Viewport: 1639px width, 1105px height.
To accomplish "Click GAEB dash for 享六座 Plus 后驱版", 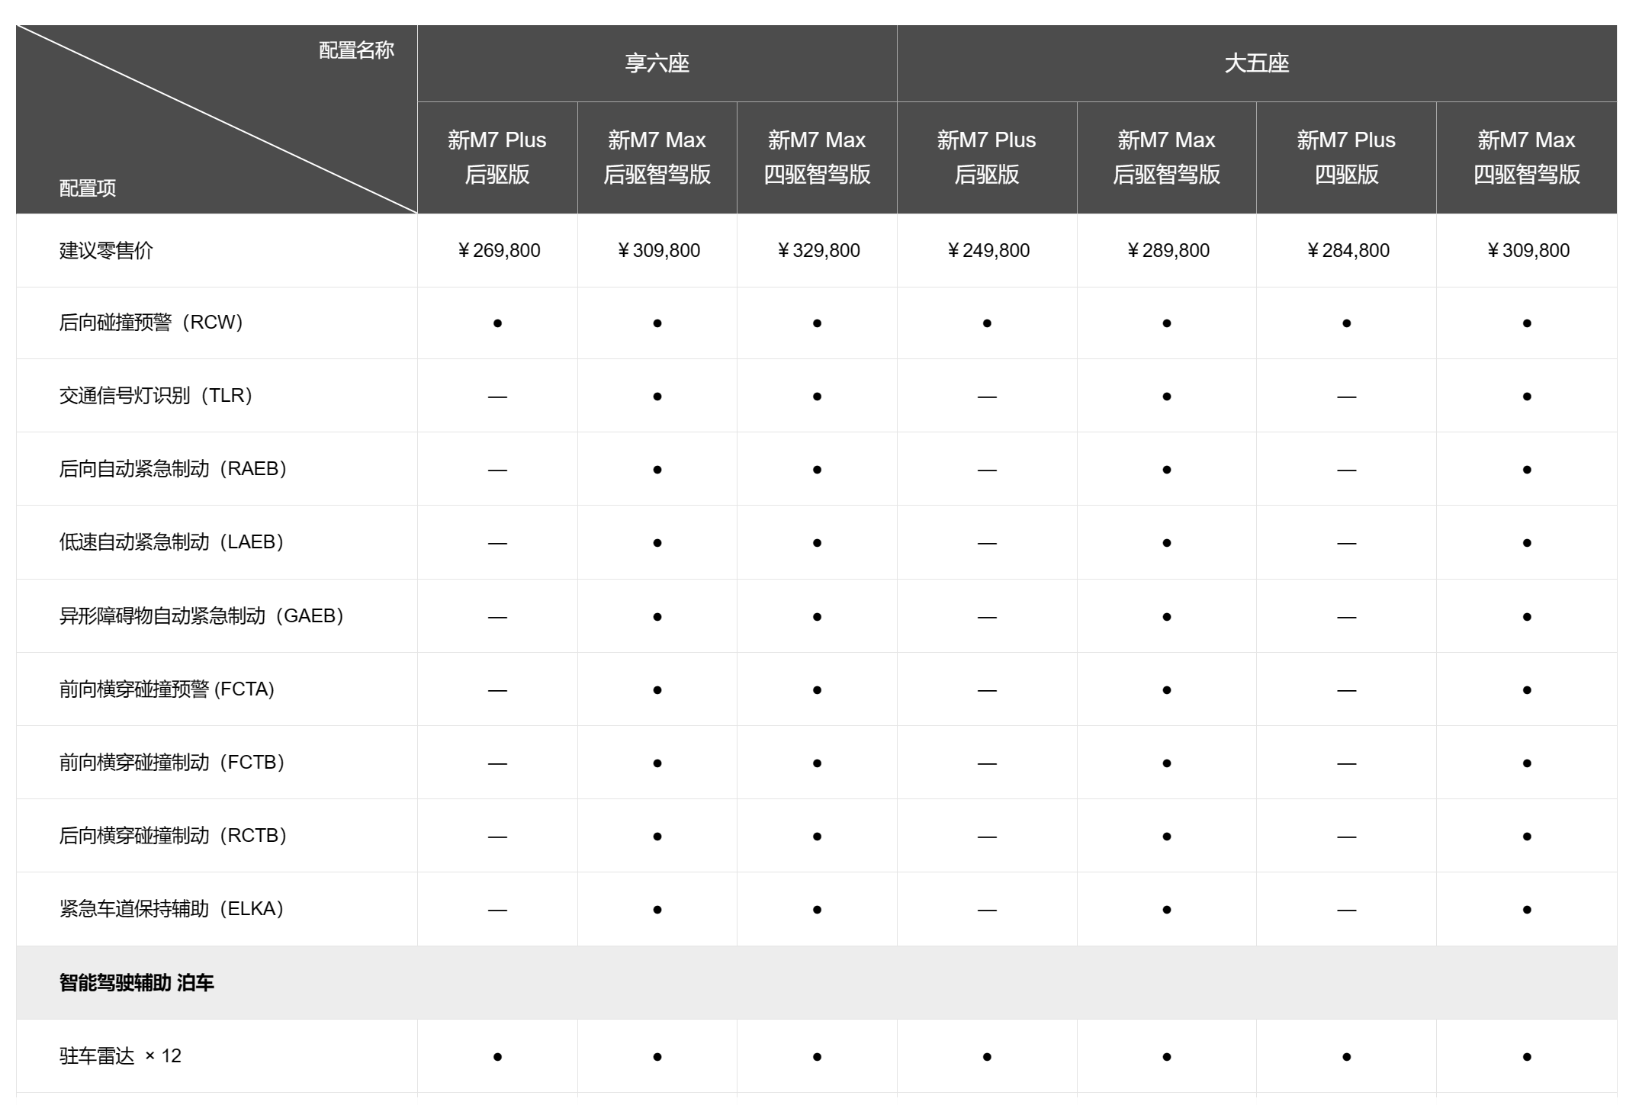I will (497, 617).
